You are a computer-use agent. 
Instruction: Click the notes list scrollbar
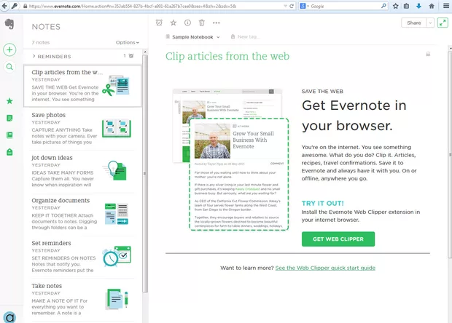(x=145, y=172)
